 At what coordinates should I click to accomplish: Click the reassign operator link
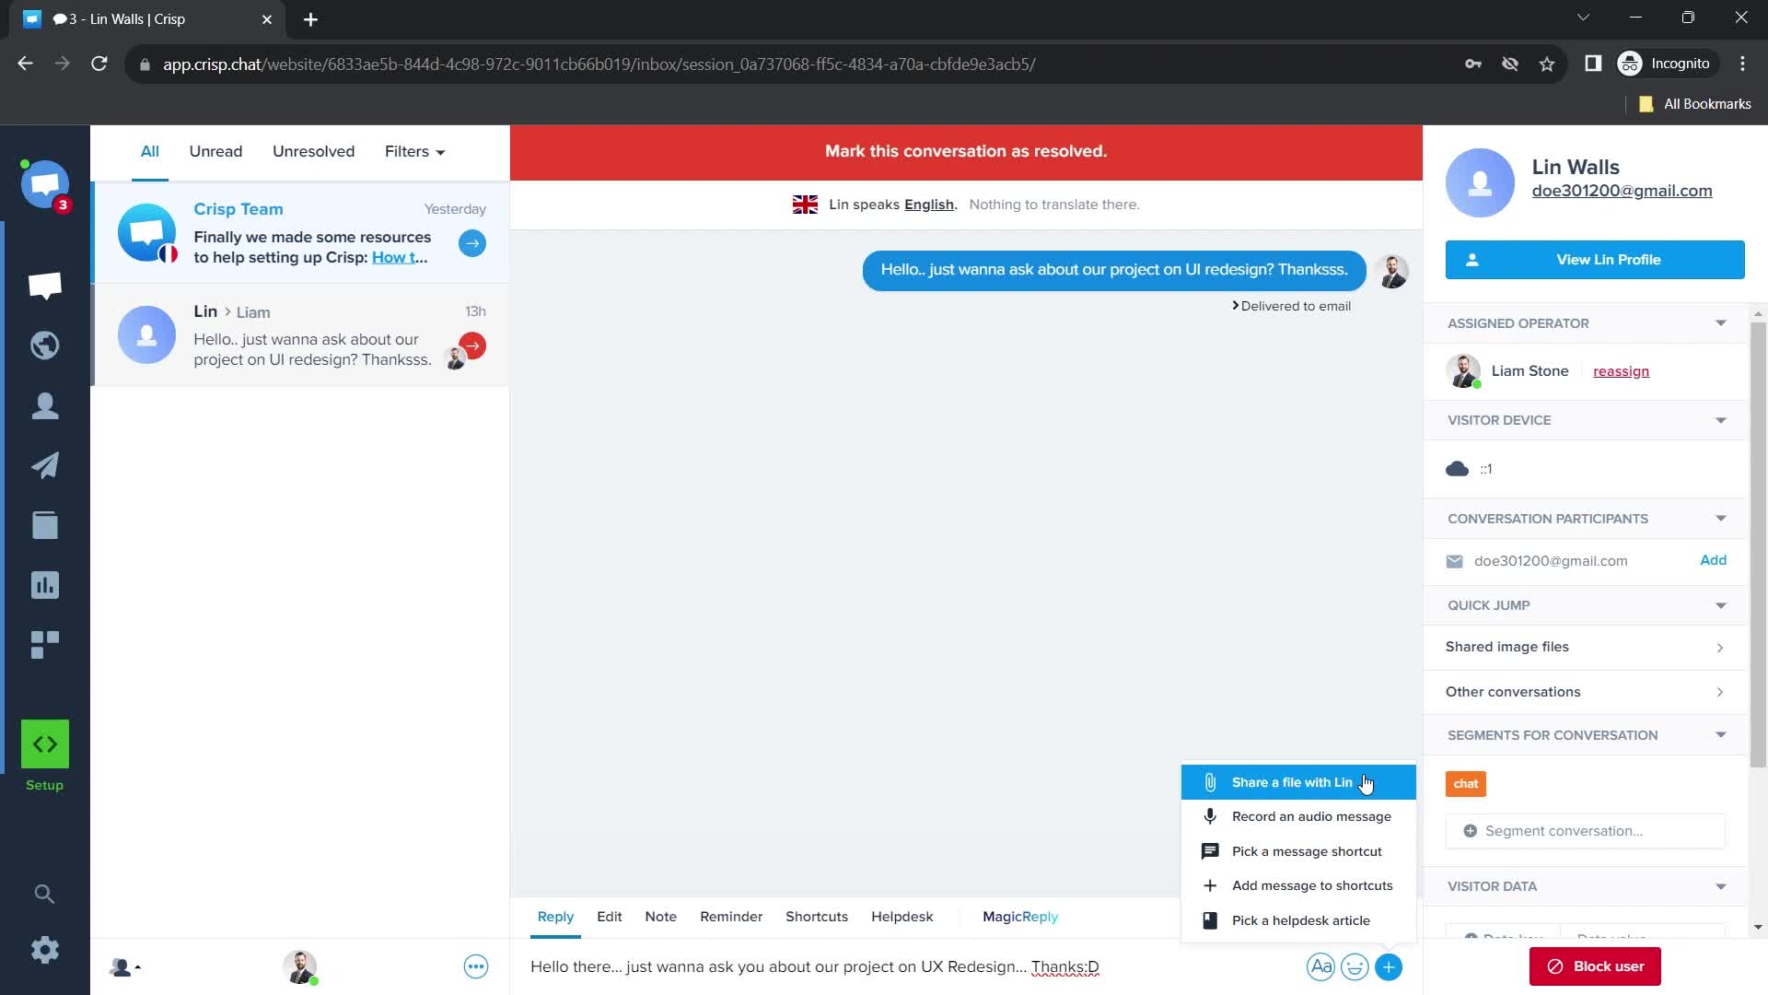point(1621,370)
